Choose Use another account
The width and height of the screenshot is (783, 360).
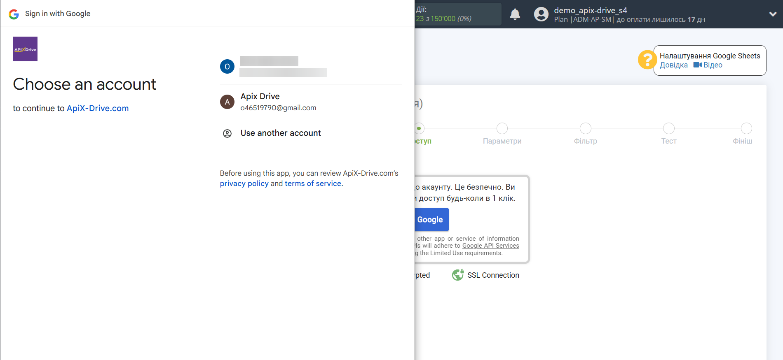coord(311,133)
